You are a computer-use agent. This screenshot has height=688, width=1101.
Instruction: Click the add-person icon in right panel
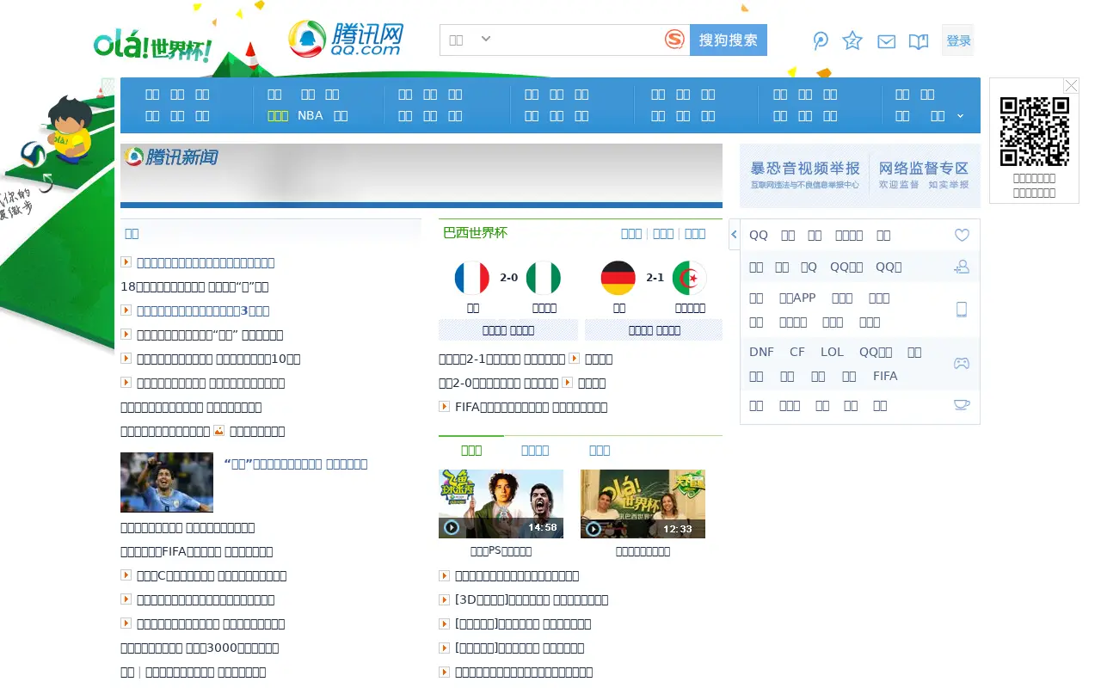click(962, 267)
